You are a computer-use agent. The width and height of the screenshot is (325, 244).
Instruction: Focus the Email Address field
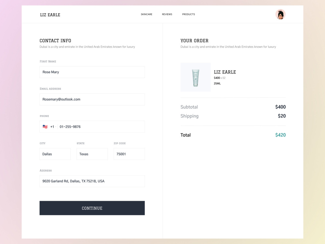92,99
